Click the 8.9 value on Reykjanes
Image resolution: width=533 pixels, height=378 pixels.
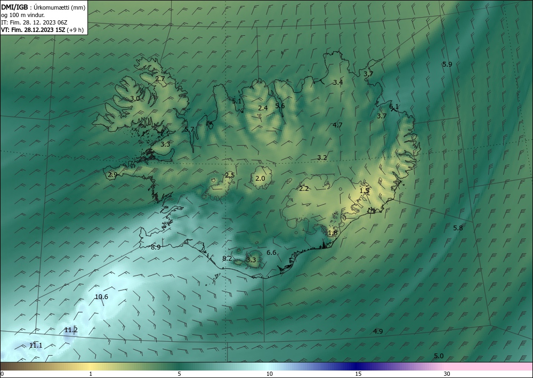coord(156,247)
